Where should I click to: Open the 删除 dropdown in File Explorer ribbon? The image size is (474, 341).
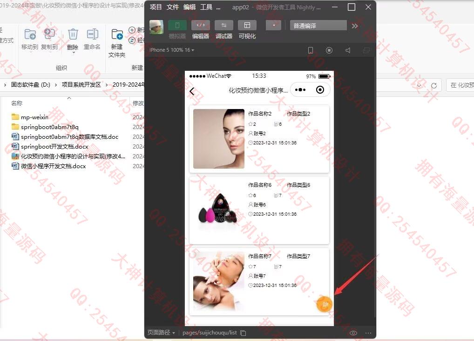click(x=73, y=52)
